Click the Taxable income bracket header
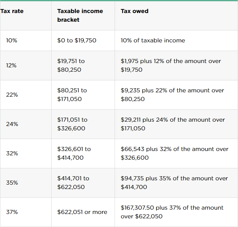 (80, 16)
